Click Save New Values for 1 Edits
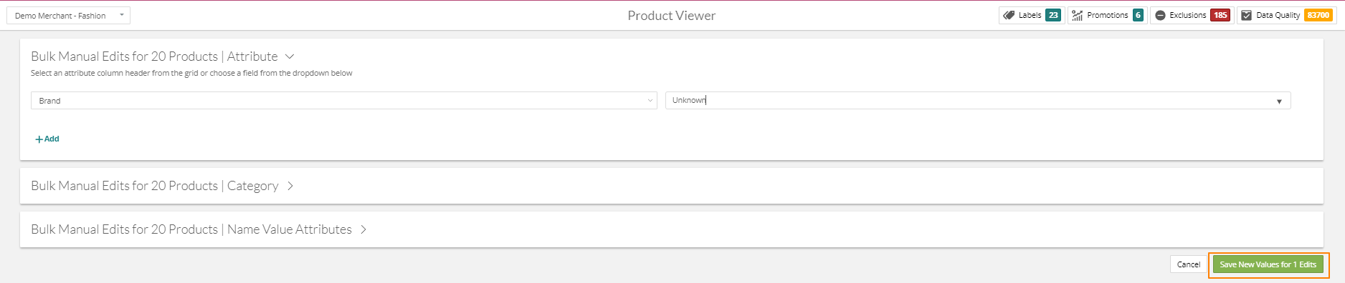 1268,264
